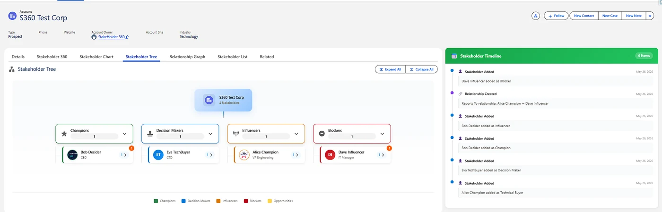This screenshot has width=662, height=212.
Task: Click the person icon of 'Bob Decider added as Influencer' event
Action: click(461, 116)
